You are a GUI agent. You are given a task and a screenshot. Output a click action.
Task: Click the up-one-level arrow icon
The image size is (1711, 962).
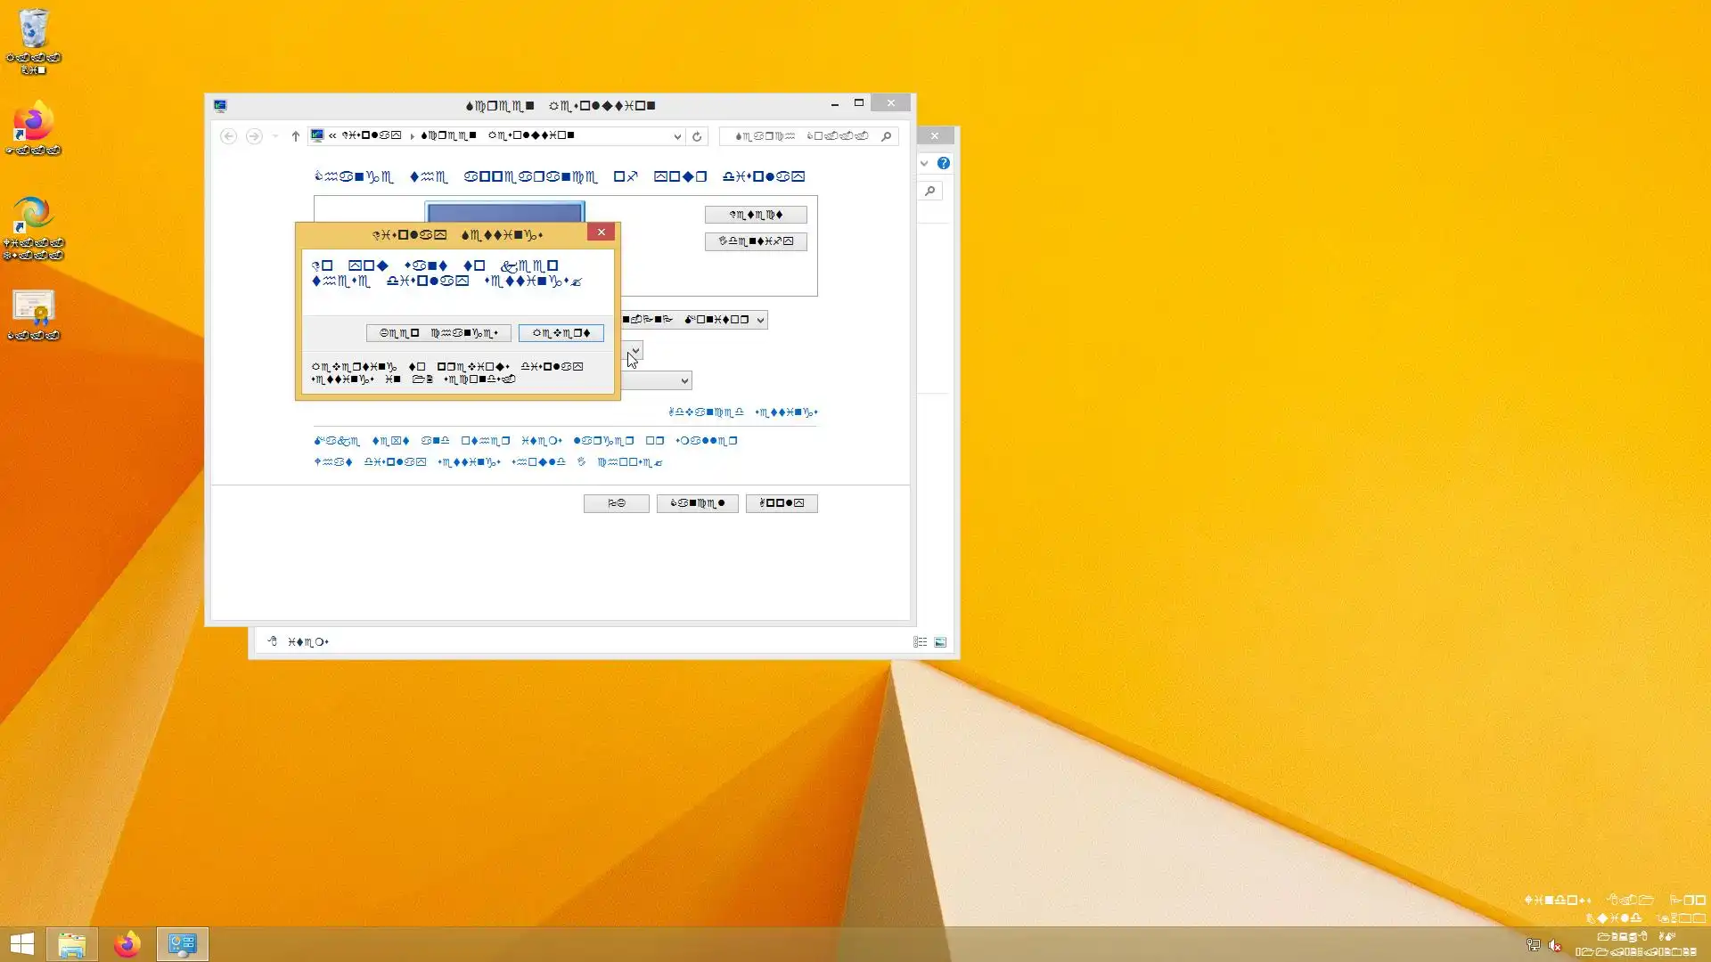(295, 136)
